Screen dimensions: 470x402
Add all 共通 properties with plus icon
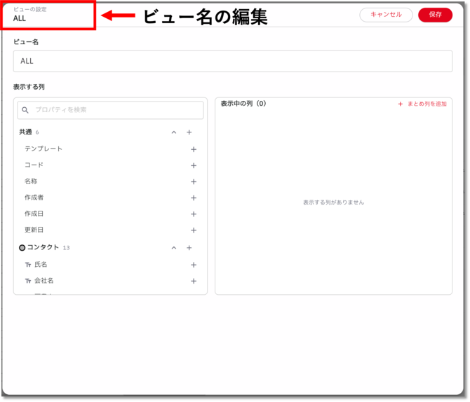pos(189,132)
